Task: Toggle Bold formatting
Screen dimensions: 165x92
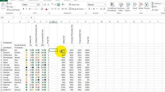Action: click(23, 9)
